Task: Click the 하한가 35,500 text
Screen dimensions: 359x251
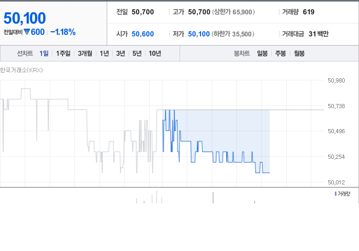Action: 233,34
